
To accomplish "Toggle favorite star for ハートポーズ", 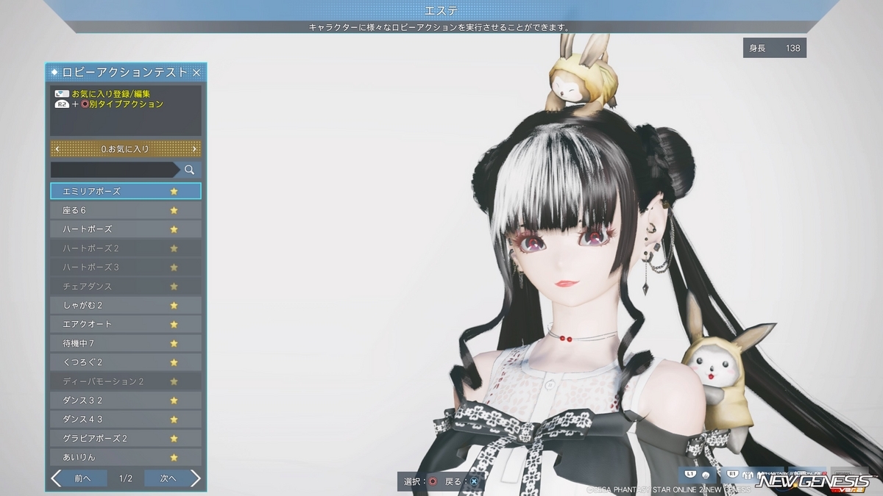I will click(x=174, y=229).
